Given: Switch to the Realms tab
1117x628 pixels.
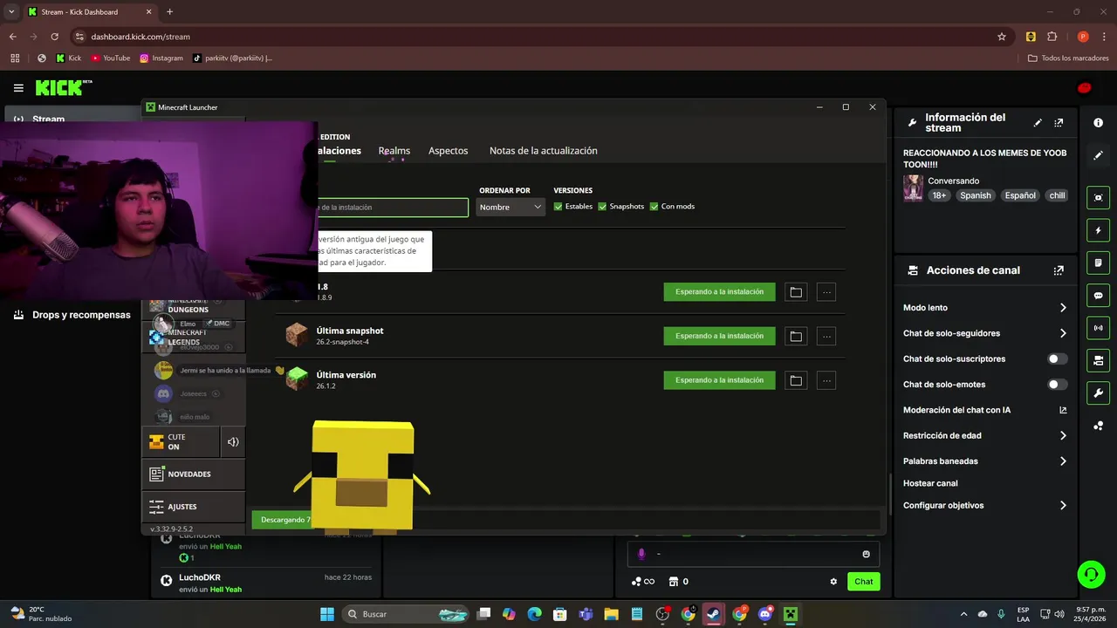Looking at the screenshot, I should 394,151.
